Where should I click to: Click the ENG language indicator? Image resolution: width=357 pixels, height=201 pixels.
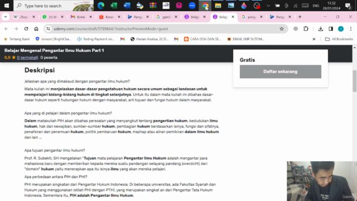(316, 6)
